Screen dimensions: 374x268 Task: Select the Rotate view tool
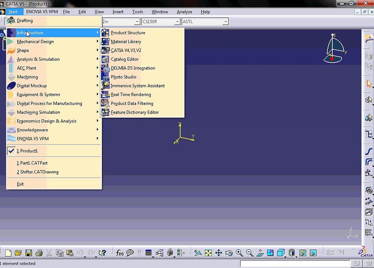(x=229, y=253)
